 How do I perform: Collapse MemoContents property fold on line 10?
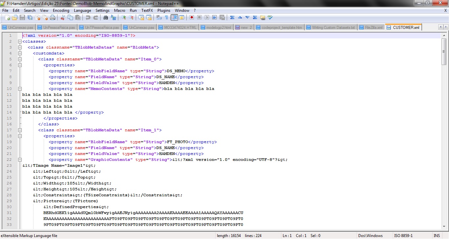pos(20,89)
